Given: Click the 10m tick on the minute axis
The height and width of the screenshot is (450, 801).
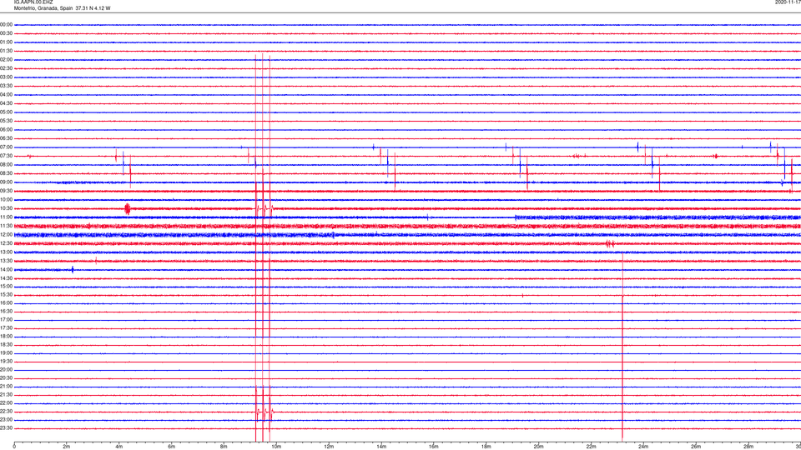Looking at the screenshot, I should 276,447.
